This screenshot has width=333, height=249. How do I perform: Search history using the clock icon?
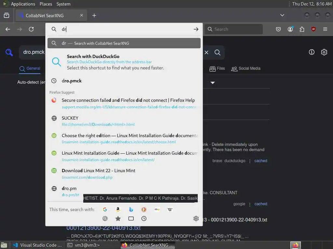coord(144,219)
